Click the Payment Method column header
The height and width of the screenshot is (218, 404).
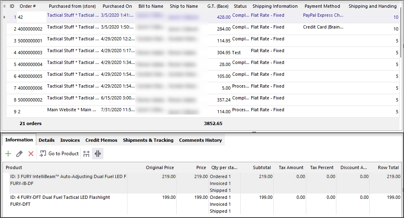tap(322, 6)
